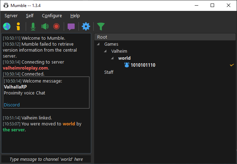
Task: Focus the 'Type message to channel' input field
Action: coord(46,159)
